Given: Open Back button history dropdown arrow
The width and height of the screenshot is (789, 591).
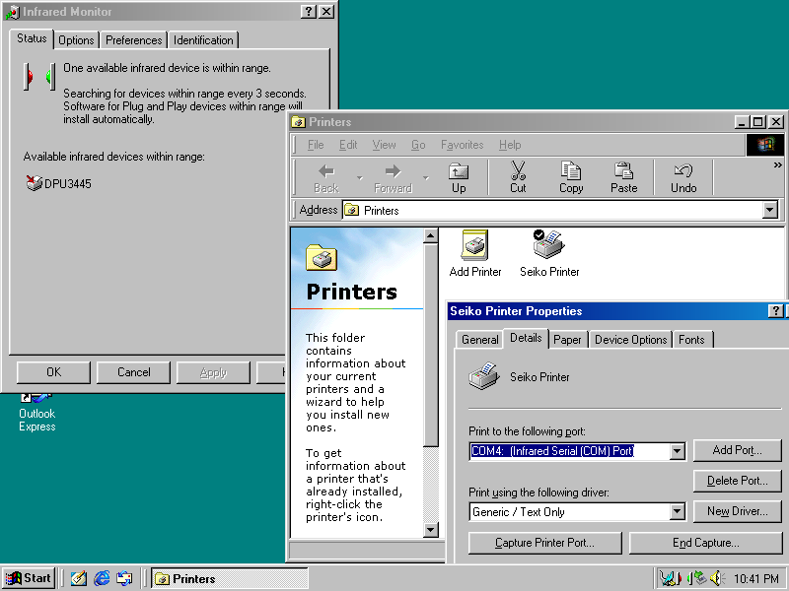Looking at the screenshot, I should pyautogui.click(x=359, y=178).
